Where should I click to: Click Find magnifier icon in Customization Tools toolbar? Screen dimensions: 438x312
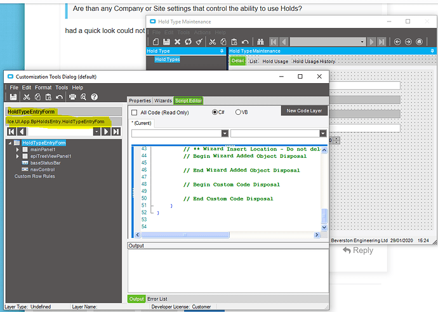coord(83,97)
